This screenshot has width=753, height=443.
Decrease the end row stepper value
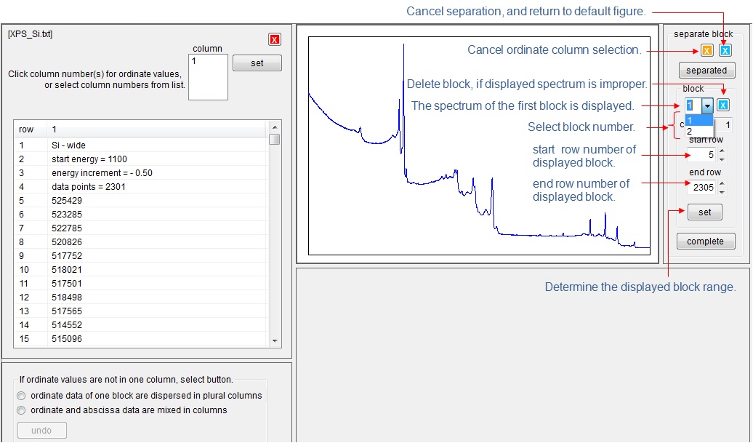[721, 191]
